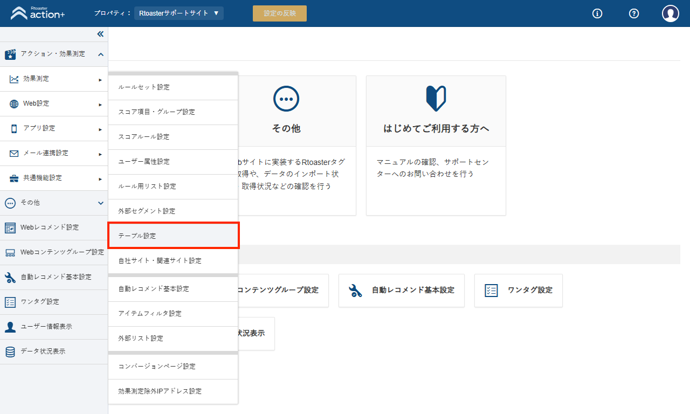690x414 pixels.
Task: Click the Web設定 globe icon
Action: point(14,104)
